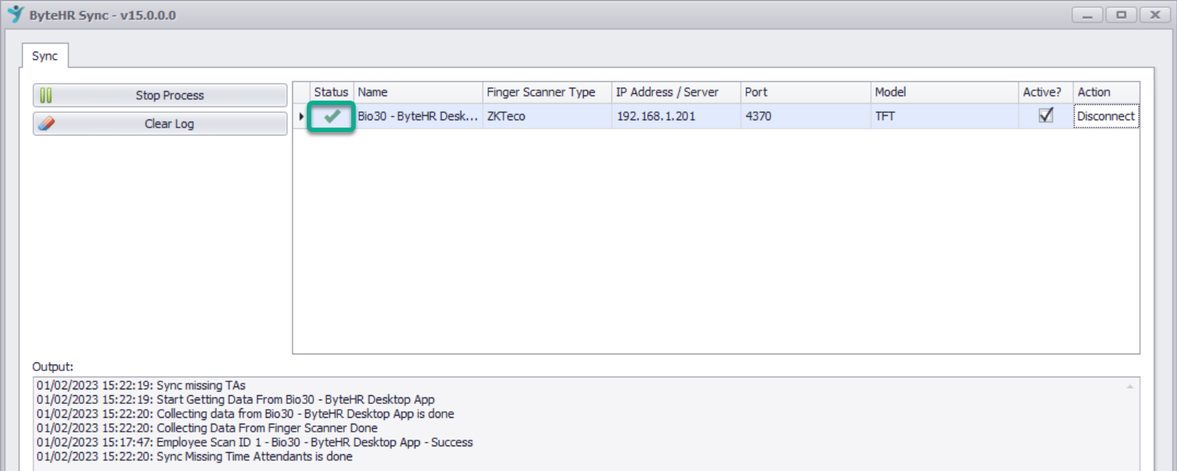
Task: Click the eraser icon on Clear Log
Action: click(47, 124)
